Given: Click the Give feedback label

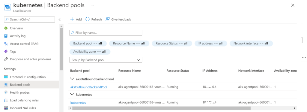Looking at the screenshot, I should (121, 20).
